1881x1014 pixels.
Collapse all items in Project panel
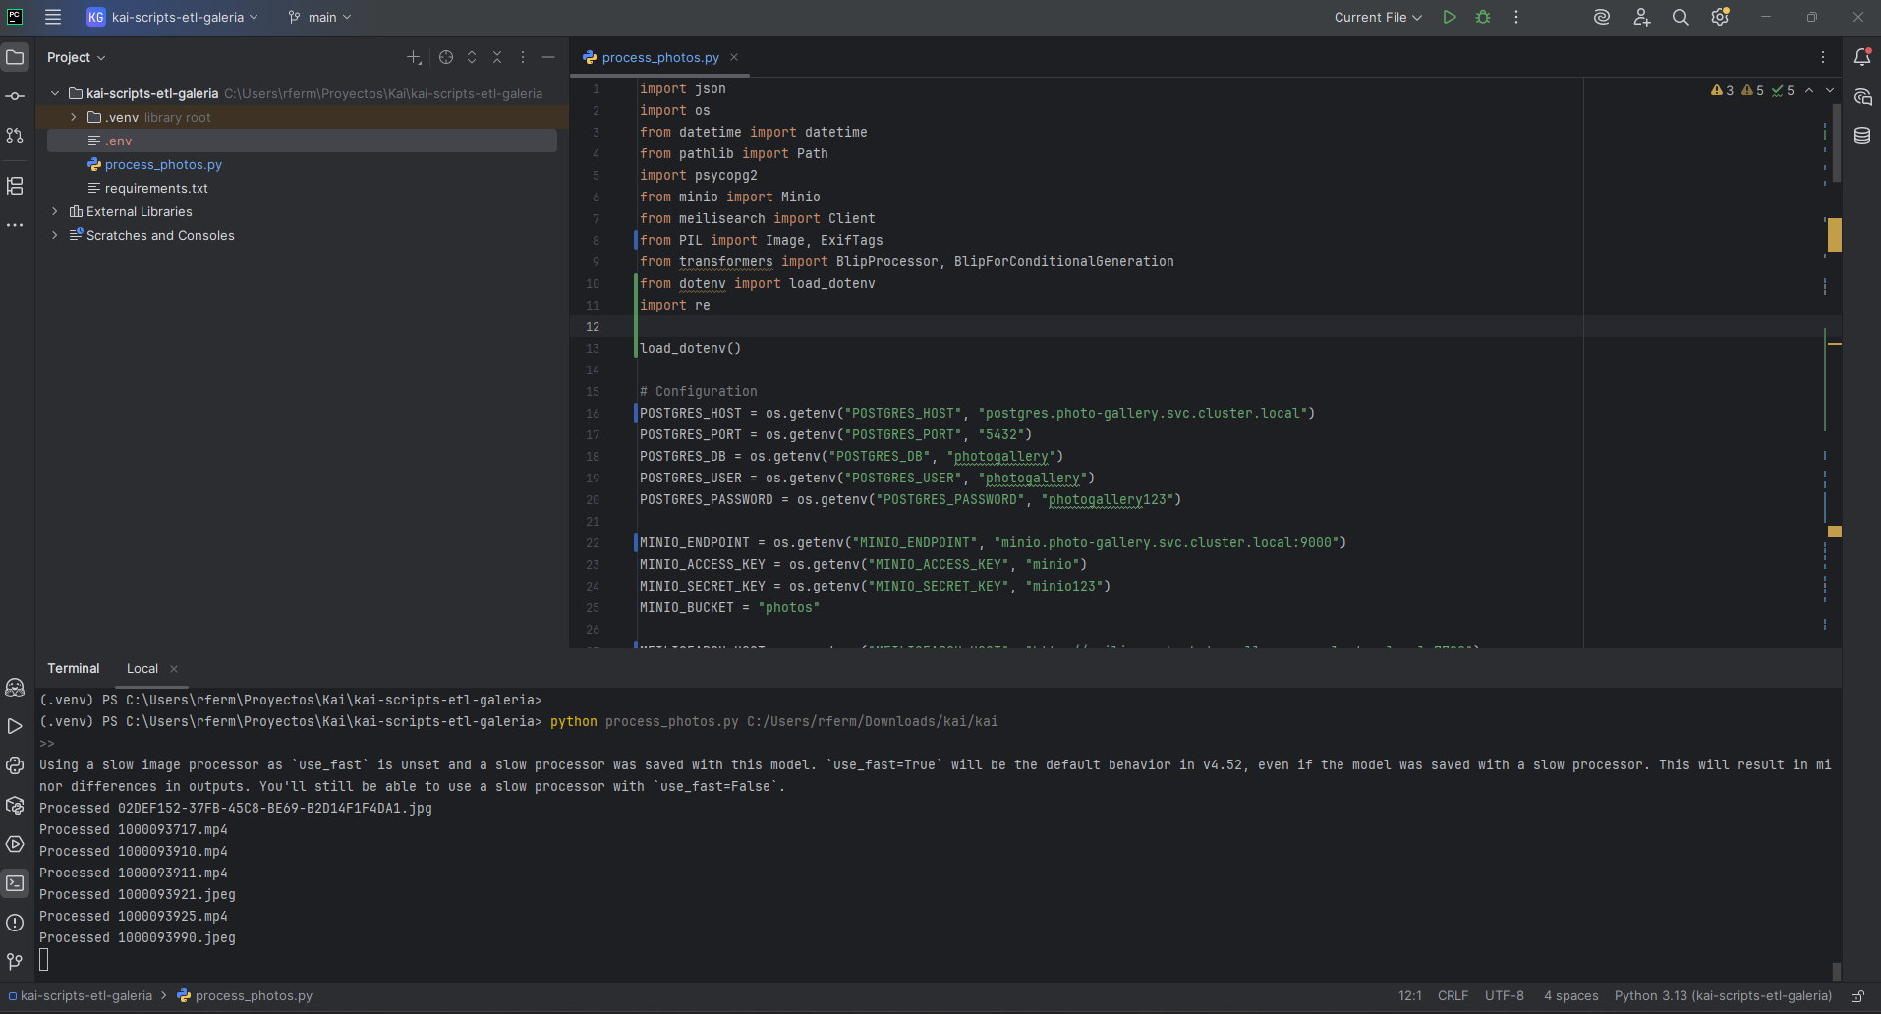497,57
